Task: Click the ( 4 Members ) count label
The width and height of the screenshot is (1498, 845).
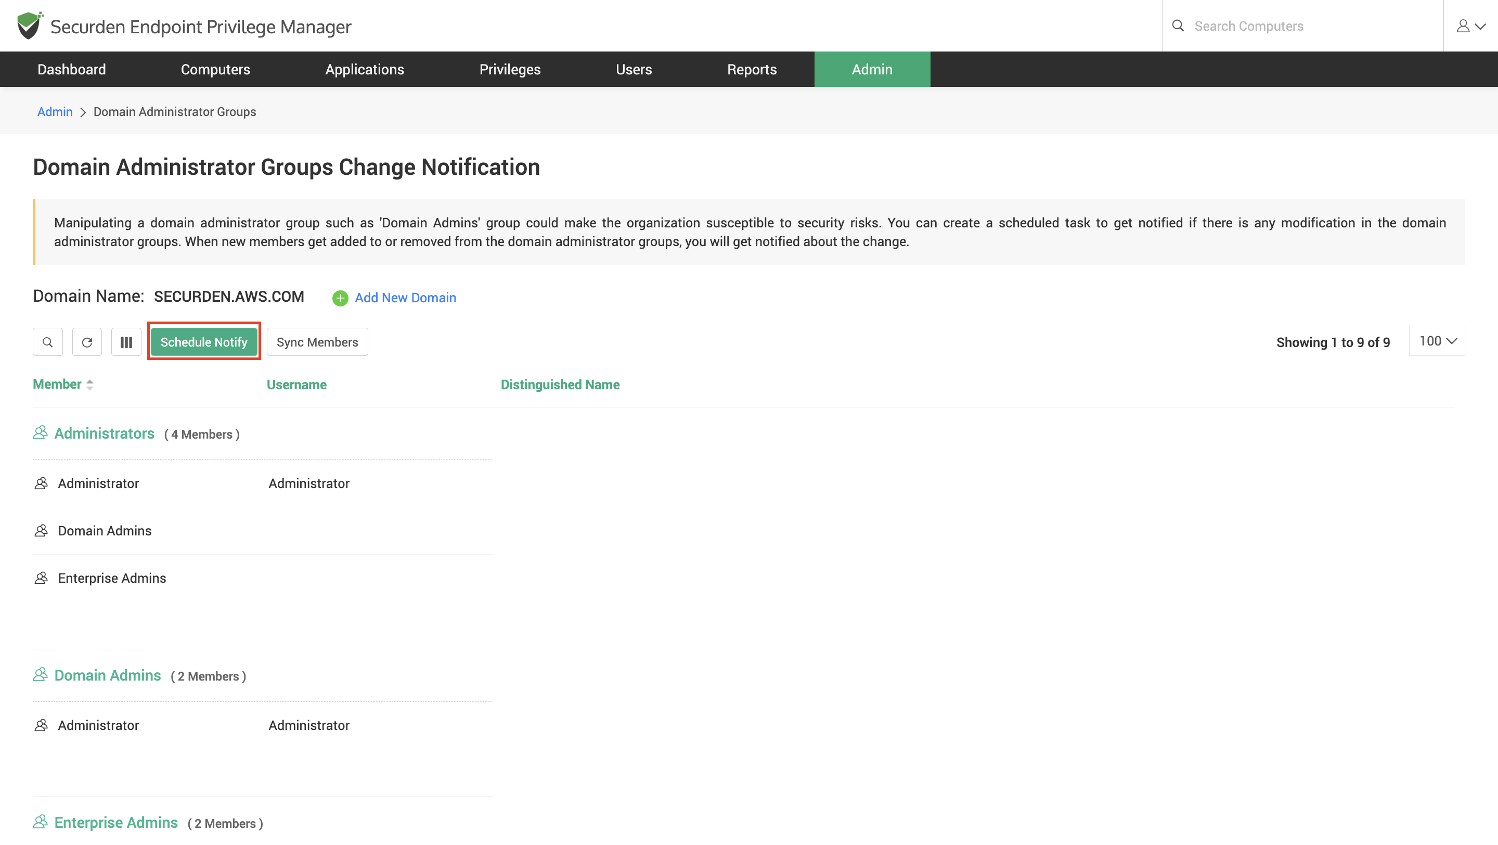Action: click(x=202, y=434)
